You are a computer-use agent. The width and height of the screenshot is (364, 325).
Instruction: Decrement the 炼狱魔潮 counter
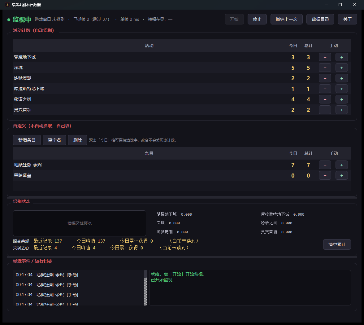point(325,78)
